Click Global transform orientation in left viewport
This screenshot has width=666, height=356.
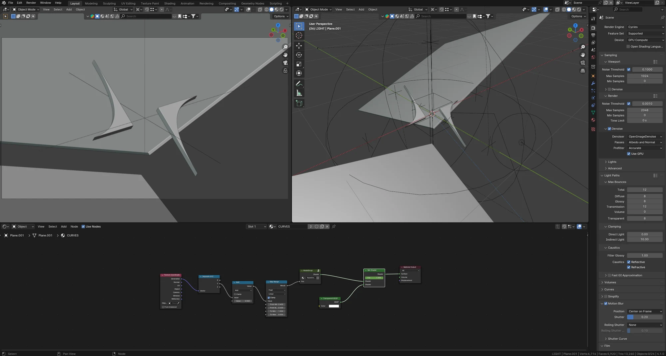click(123, 10)
